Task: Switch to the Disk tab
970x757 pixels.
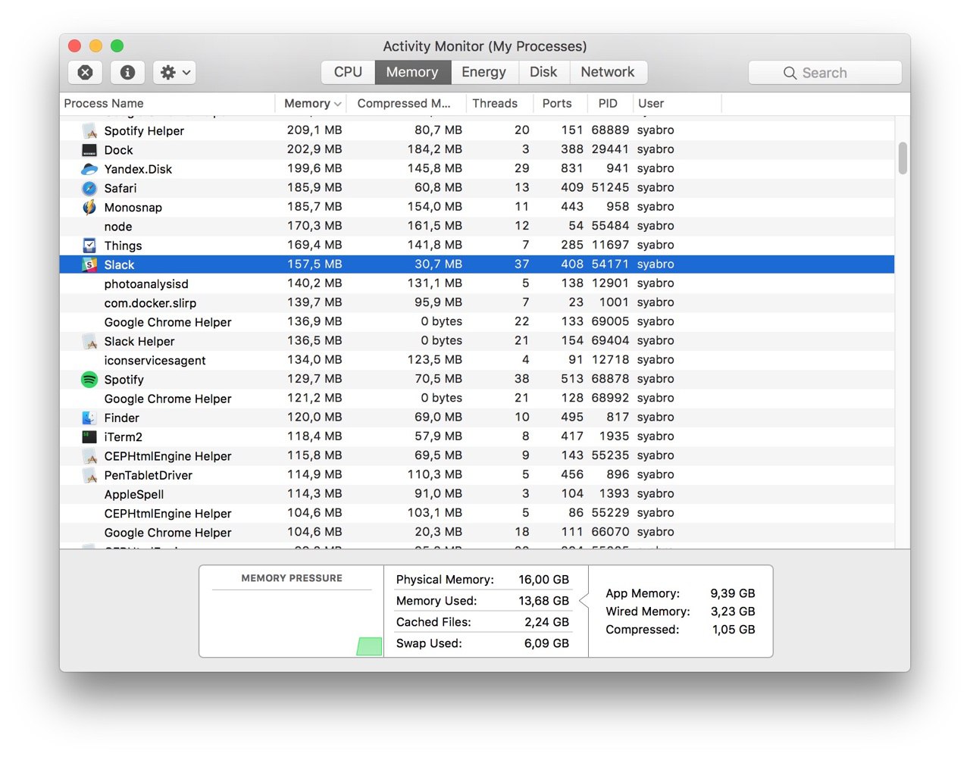Action: (543, 72)
